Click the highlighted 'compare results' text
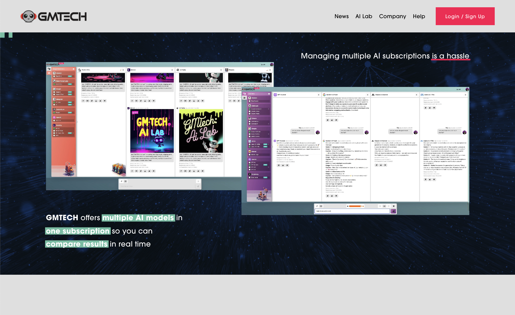Viewport: 515px width, 315px height. click(x=77, y=244)
